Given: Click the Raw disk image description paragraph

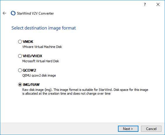Looking at the screenshot, I should [x=85, y=92].
